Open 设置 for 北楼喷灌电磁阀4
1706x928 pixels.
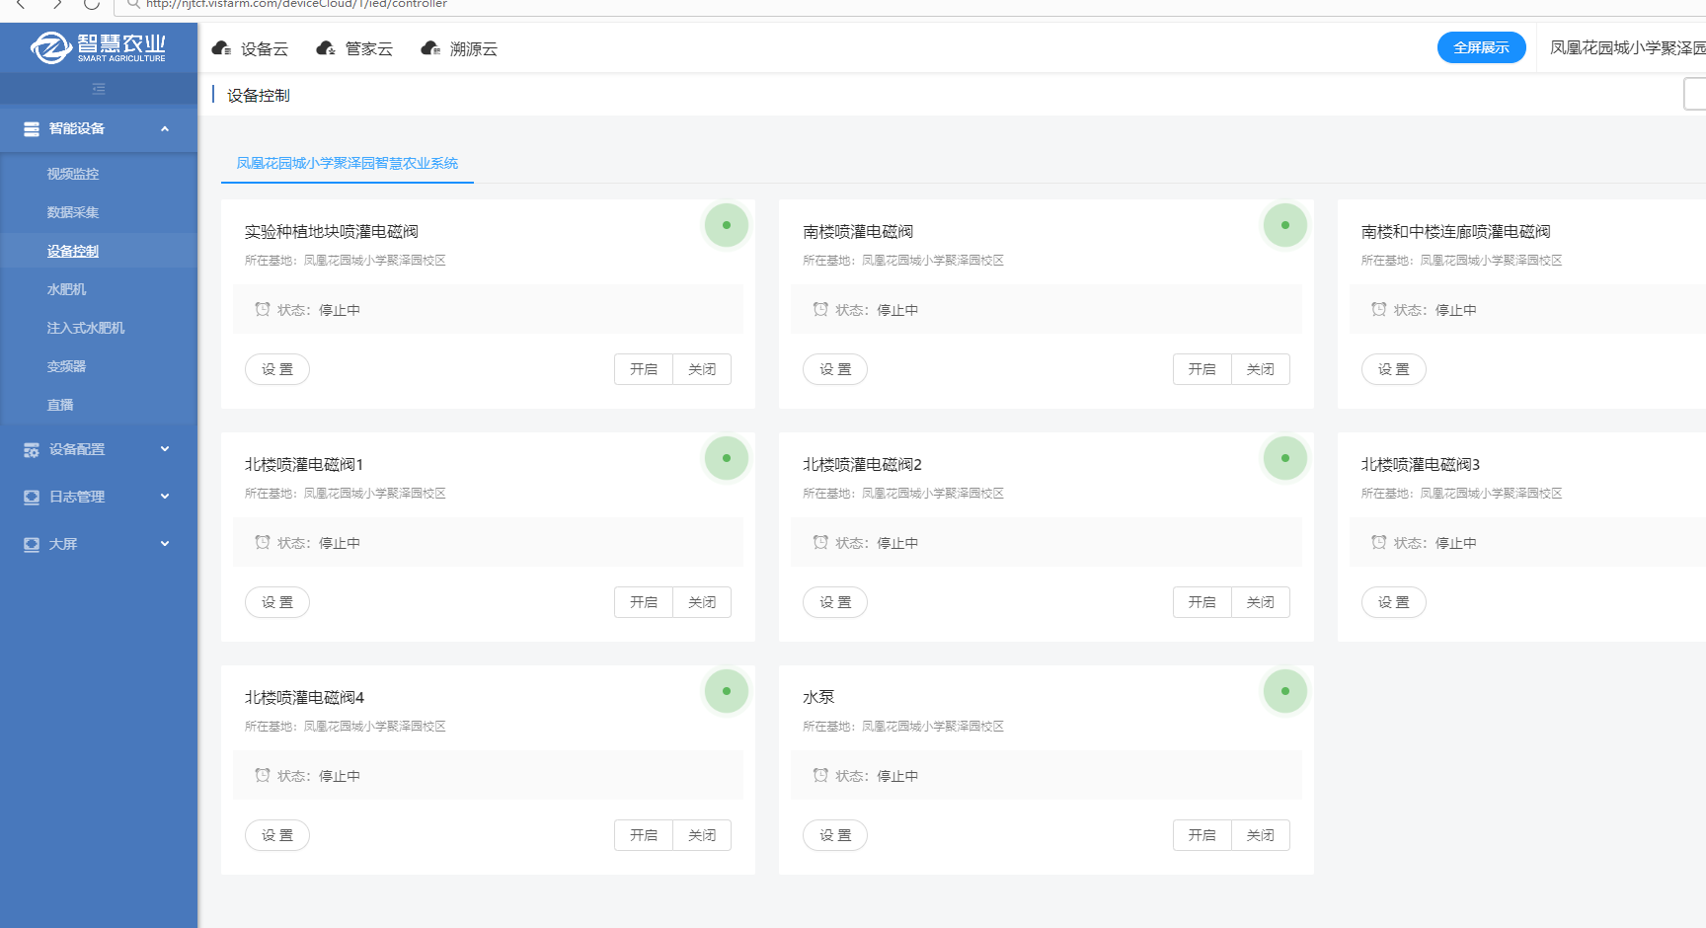pos(277,835)
